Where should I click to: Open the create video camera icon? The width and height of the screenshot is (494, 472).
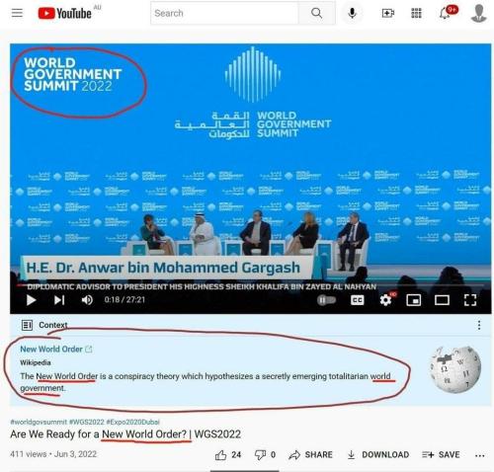(388, 13)
